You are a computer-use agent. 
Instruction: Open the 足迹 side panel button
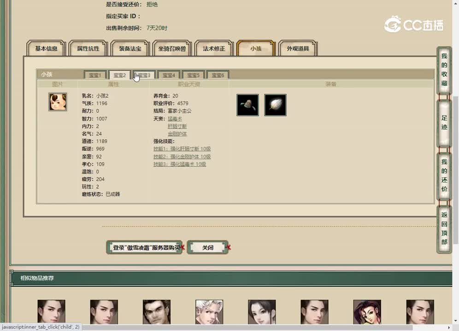pyautogui.click(x=444, y=123)
